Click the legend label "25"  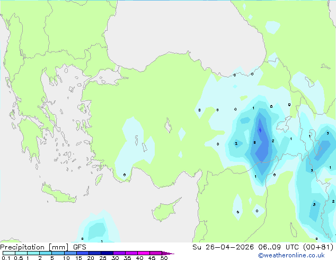(x=103, y=258)
